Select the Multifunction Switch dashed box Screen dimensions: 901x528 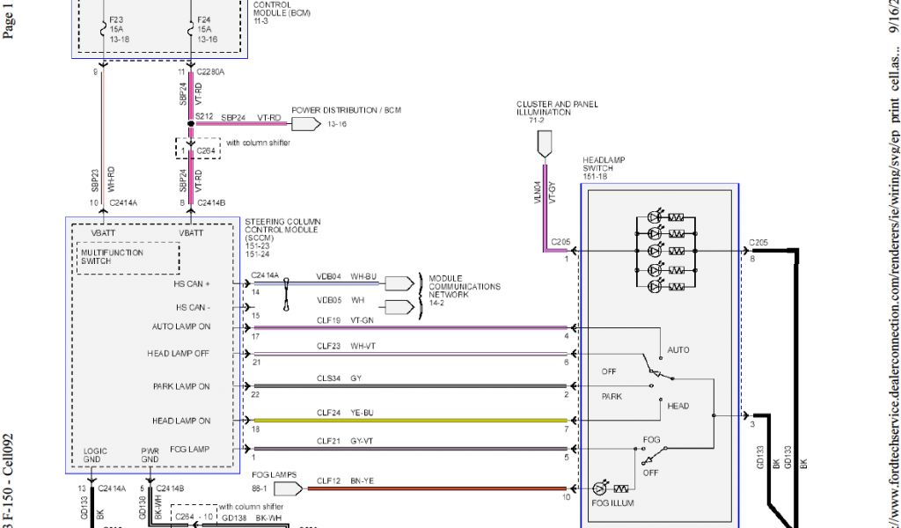[x=128, y=257]
